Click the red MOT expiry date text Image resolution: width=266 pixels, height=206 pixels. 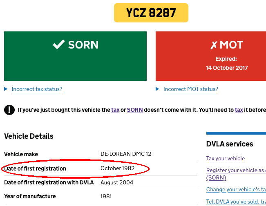pyautogui.click(x=227, y=68)
